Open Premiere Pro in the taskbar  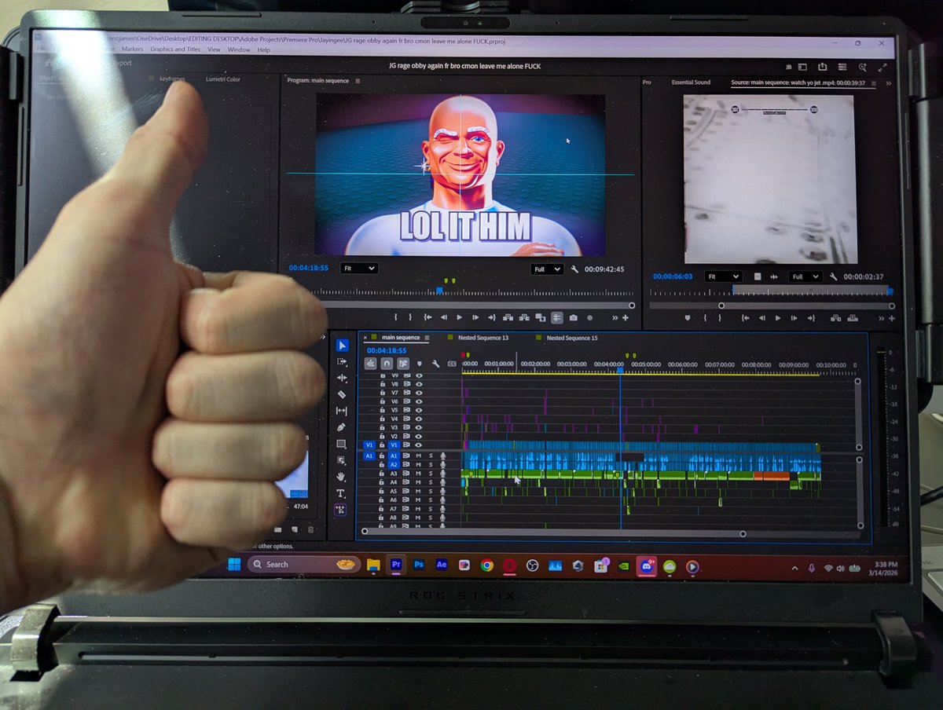tap(396, 565)
